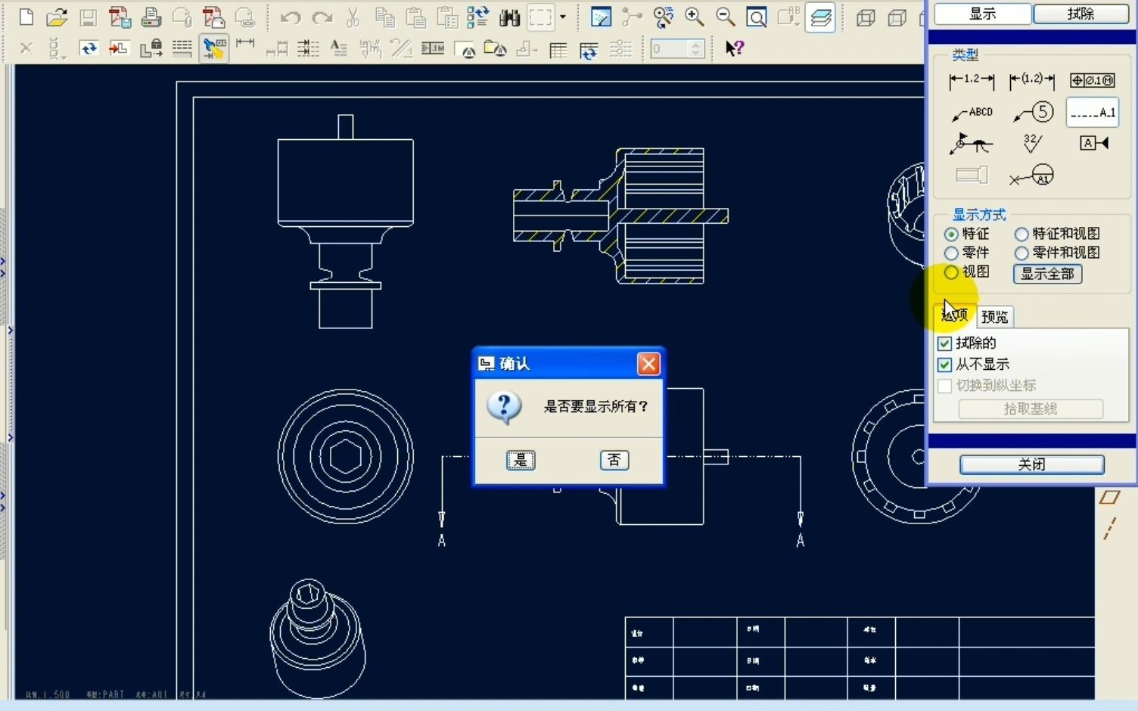Click the 3D isometric part view
1138x711 pixels.
[x=318, y=639]
